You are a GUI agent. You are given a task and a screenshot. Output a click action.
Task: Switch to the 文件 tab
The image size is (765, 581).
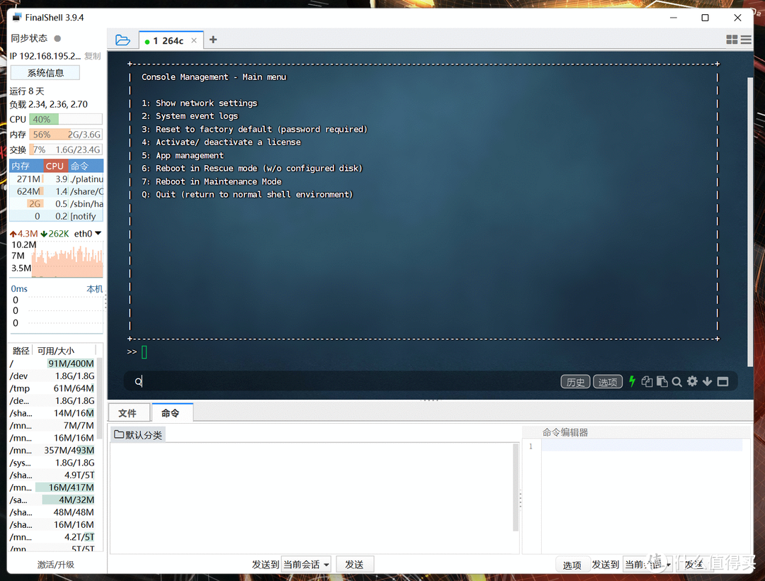click(x=127, y=412)
